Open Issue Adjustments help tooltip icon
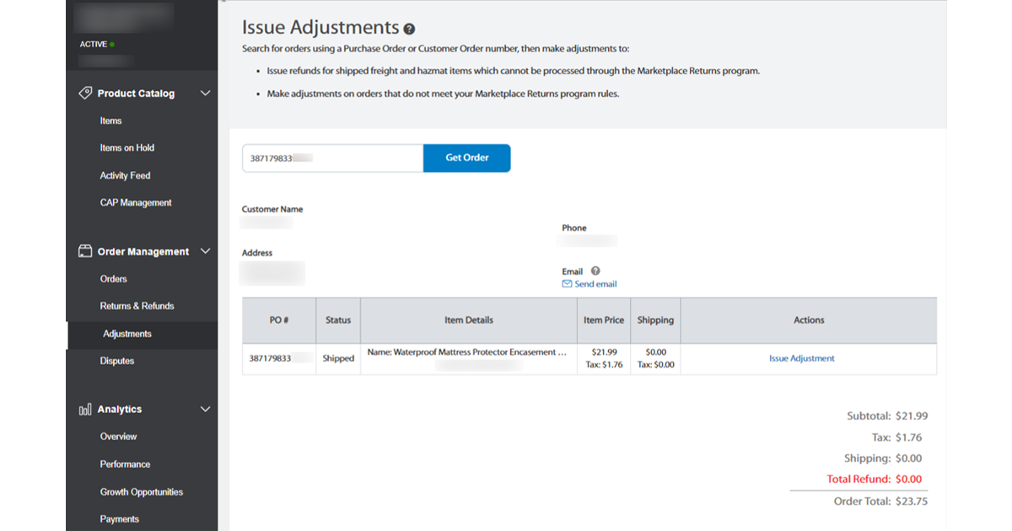Image resolution: width=1012 pixels, height=531 pixels. (410, 28)
